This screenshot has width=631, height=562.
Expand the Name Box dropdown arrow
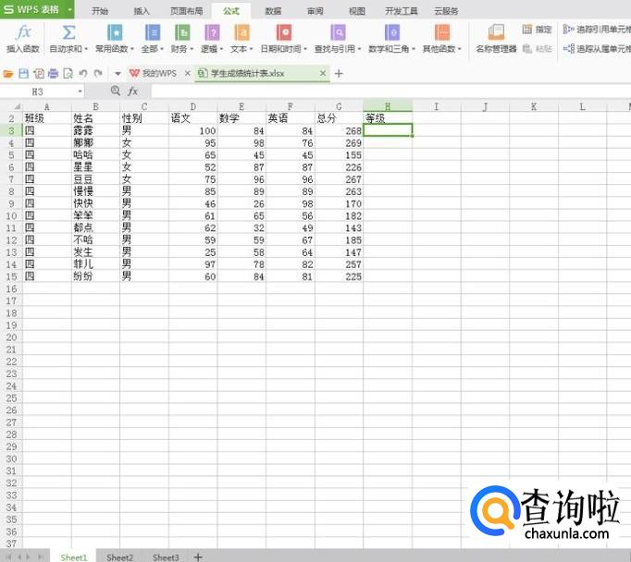[x=80, y=92]
